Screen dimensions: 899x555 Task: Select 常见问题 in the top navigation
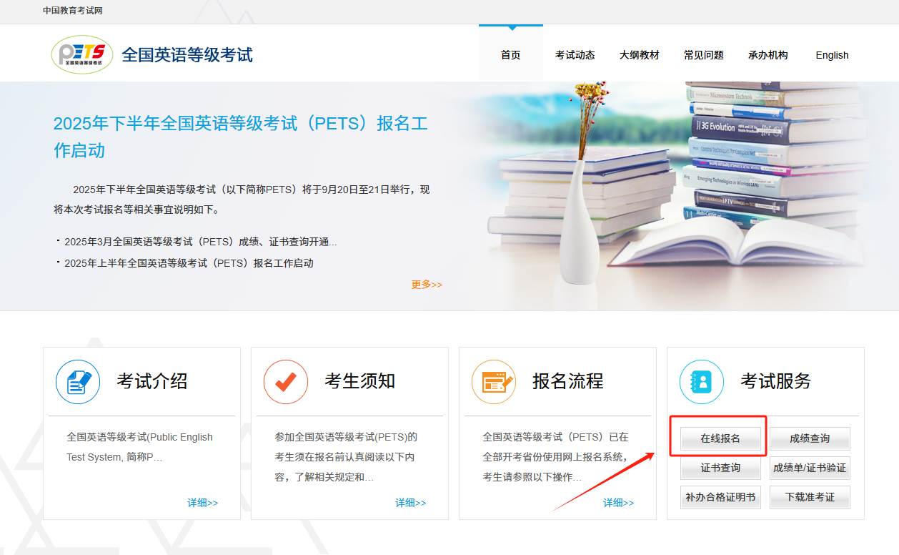(704, 55)
